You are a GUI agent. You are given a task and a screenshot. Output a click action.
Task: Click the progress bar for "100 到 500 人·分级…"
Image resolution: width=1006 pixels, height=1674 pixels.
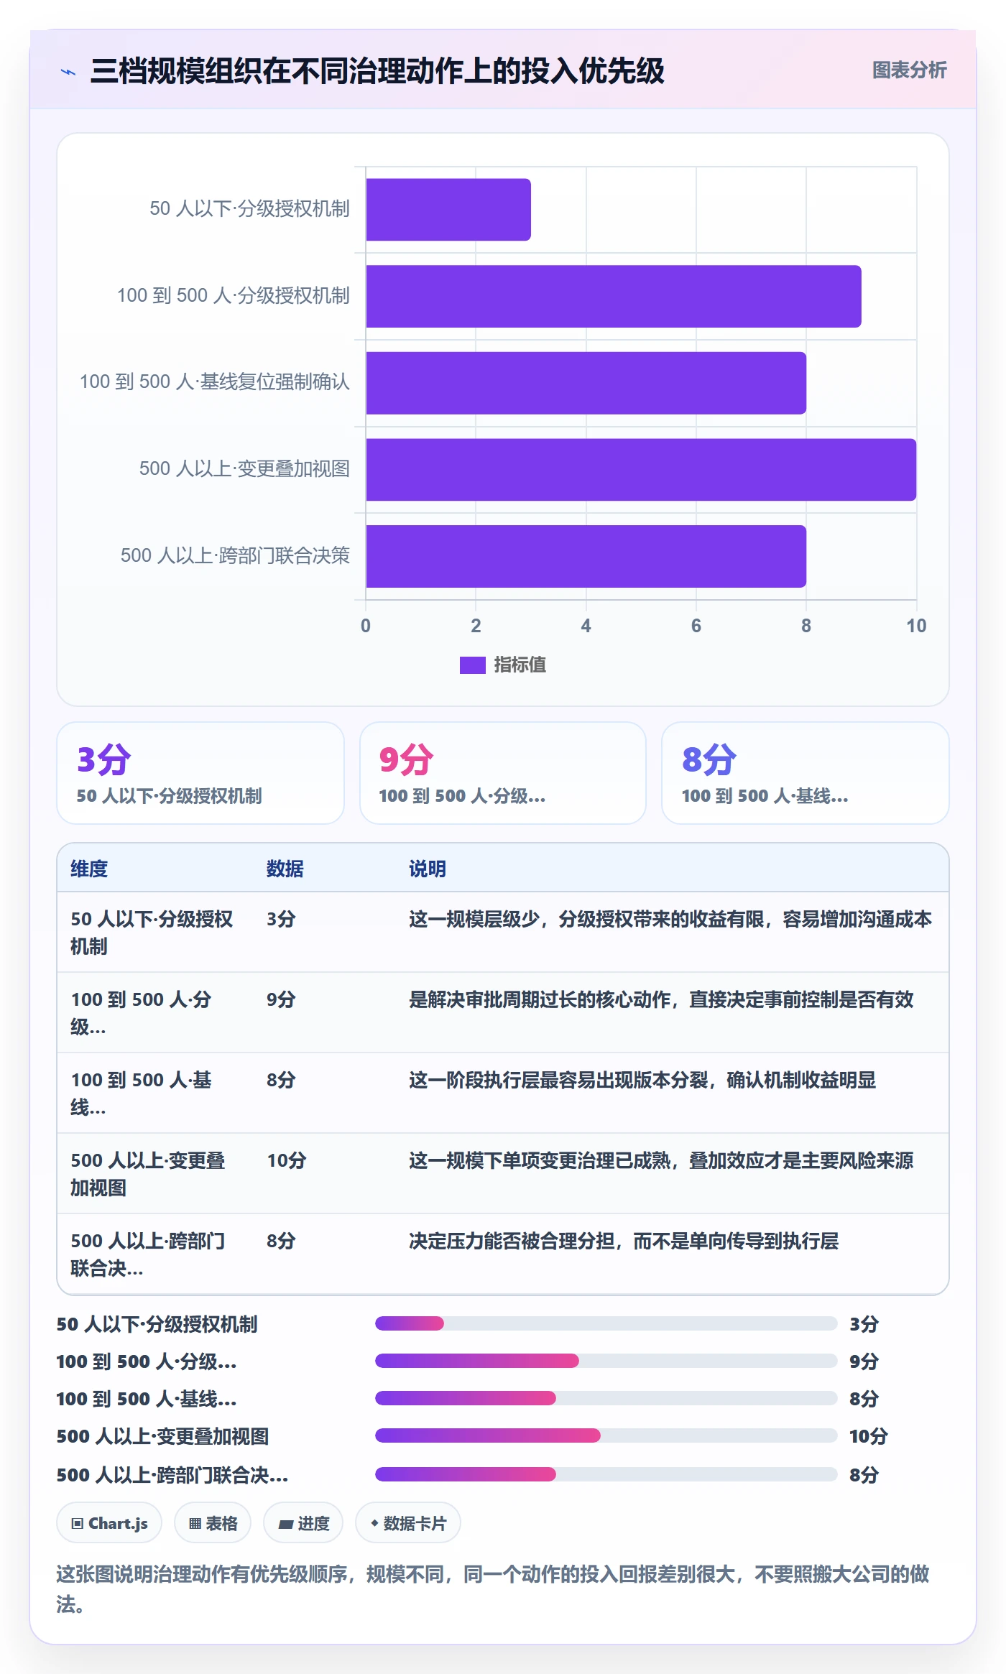click(x=606, y=1361)
